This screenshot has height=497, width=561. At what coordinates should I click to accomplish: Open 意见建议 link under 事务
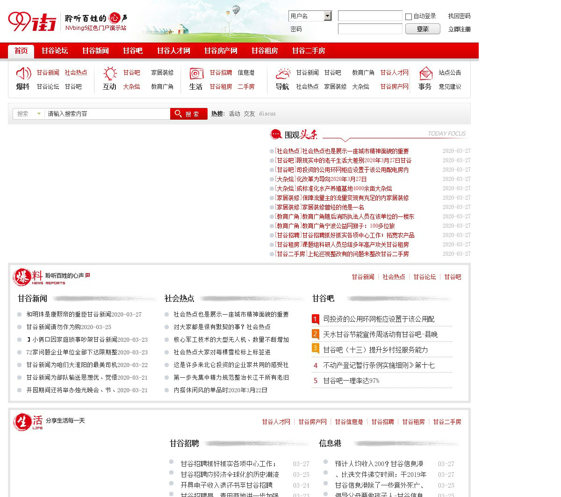450,86
